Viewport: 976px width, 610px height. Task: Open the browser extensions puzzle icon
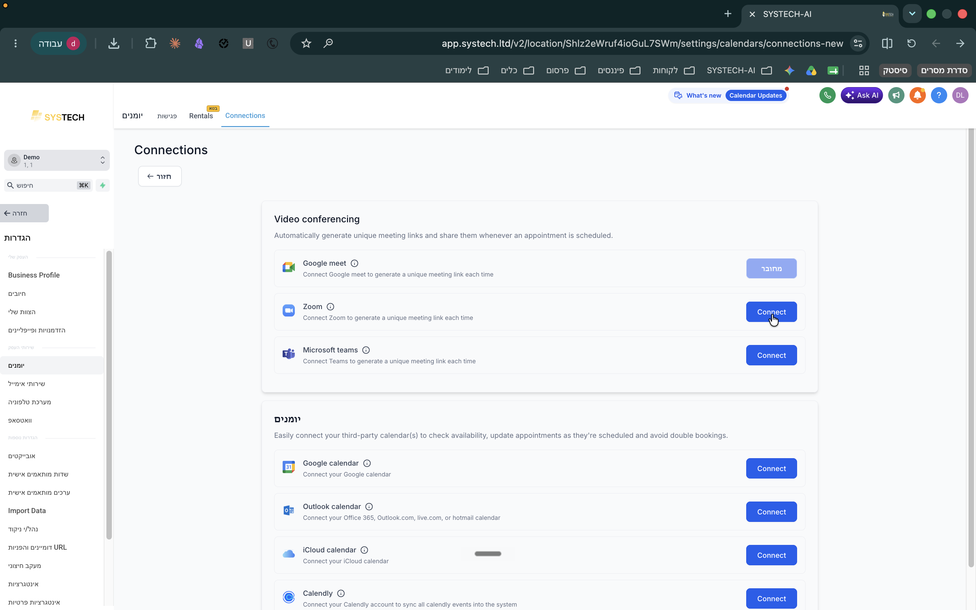point(150,43)
